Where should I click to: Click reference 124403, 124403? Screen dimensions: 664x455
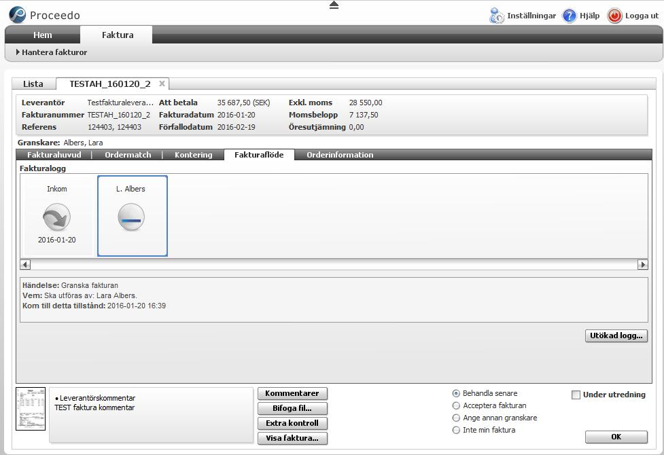click(x=114, y=127)
